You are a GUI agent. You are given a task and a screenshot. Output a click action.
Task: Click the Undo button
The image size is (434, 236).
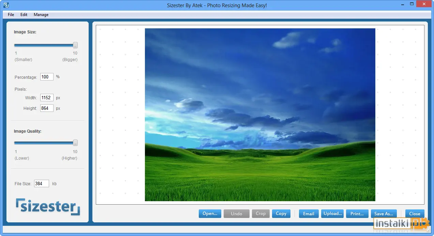coord(237,213)
